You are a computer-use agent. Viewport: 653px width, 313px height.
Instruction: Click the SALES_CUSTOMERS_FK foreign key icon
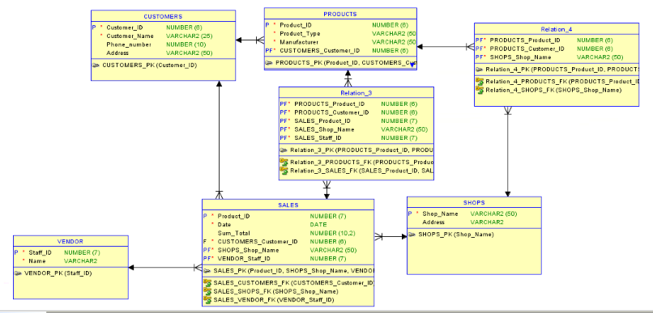tap(207, 282)
